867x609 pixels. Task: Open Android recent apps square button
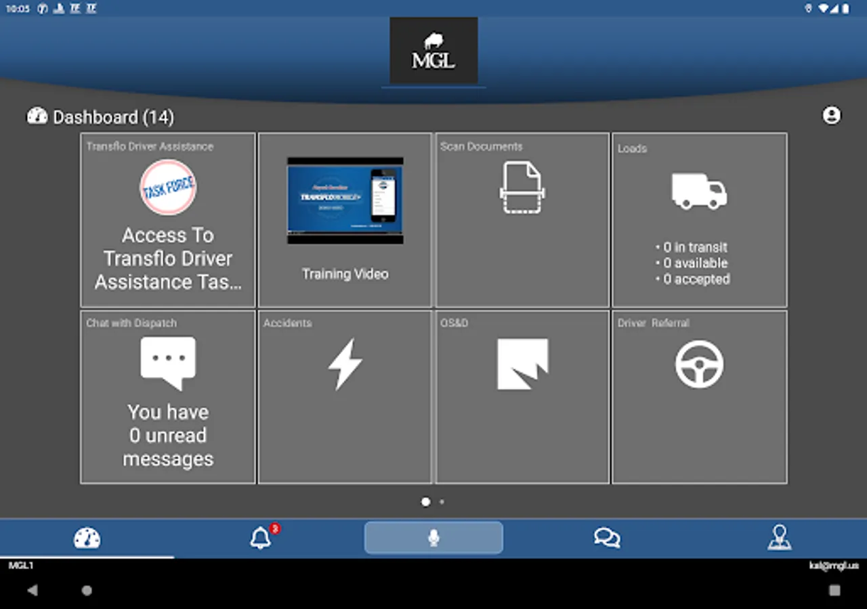834,590
